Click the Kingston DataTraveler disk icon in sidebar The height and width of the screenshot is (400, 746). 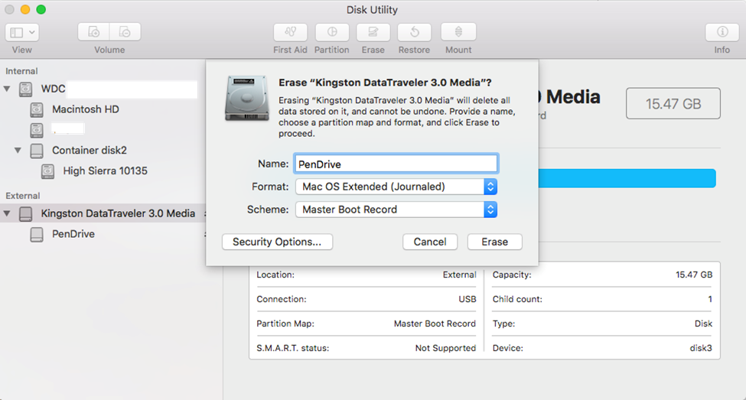tap(26, 213)
